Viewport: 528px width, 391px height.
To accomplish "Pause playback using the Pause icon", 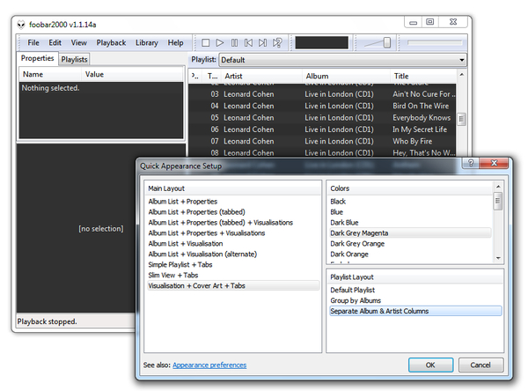I will [x=234, y=43].
